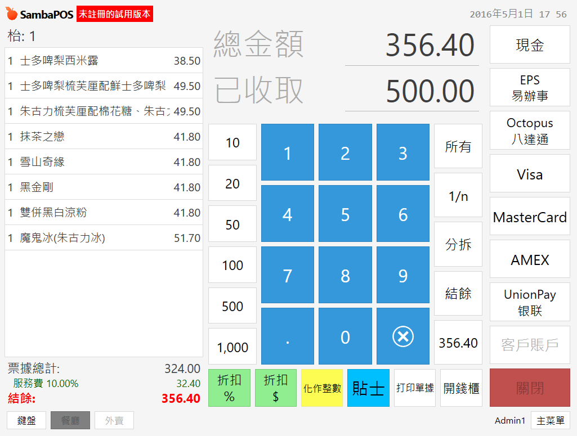Click the clear (⊗) key on numpad
Image resolution: width=577 pixels, height=436 pixels.
click(402, 336)
